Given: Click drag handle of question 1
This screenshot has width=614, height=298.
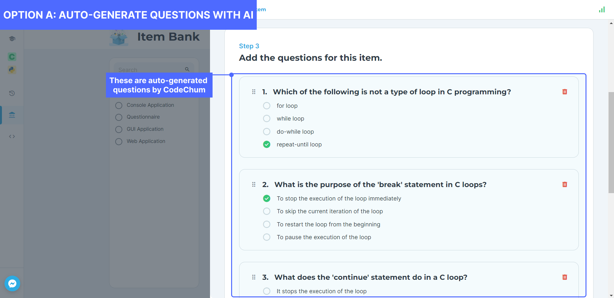Looking at the screenshot, I should 254,92.
